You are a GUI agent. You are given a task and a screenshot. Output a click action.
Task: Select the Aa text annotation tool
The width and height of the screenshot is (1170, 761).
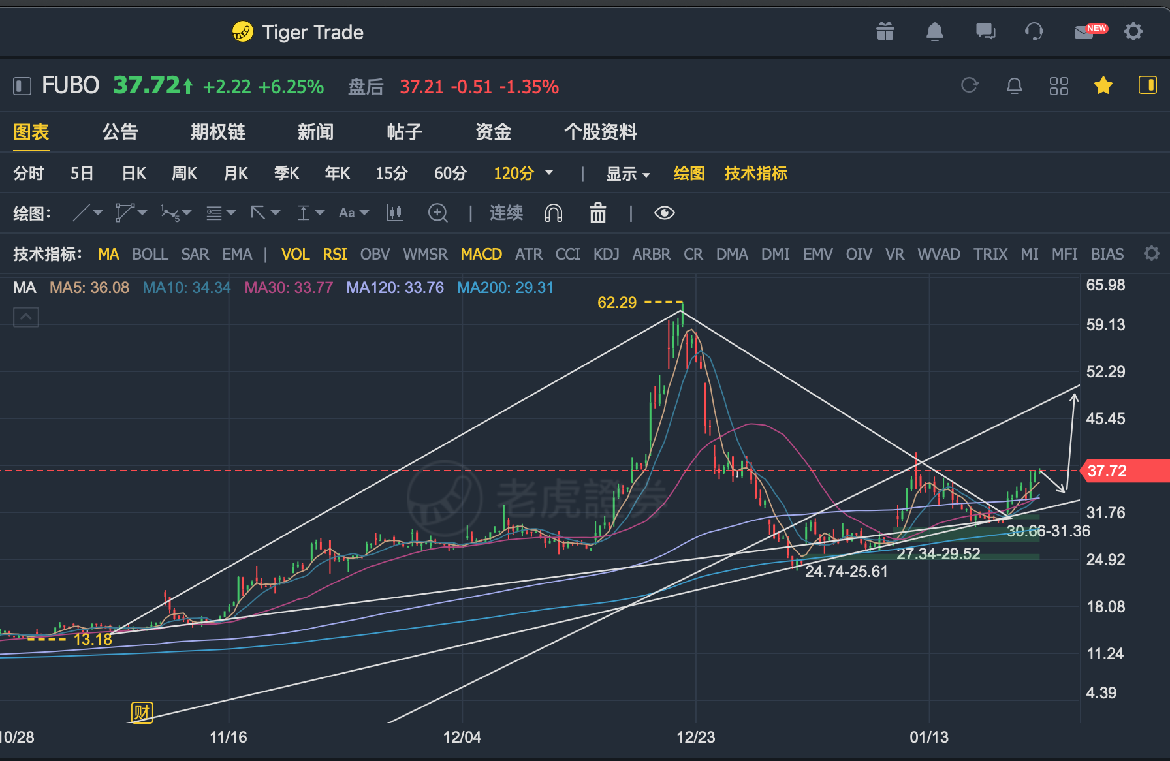click(x=347, y=213)
